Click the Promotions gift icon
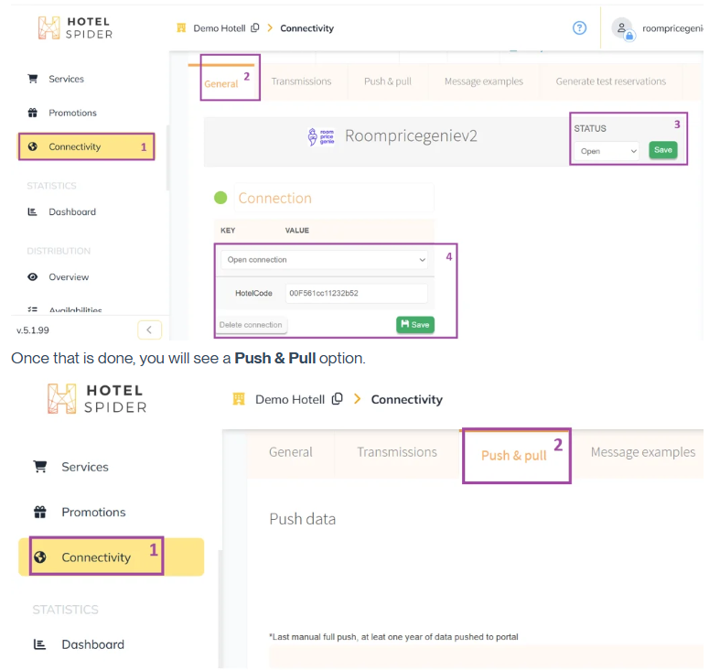The height and width of the screenshot is (670, 720). (x=33, y=113)
